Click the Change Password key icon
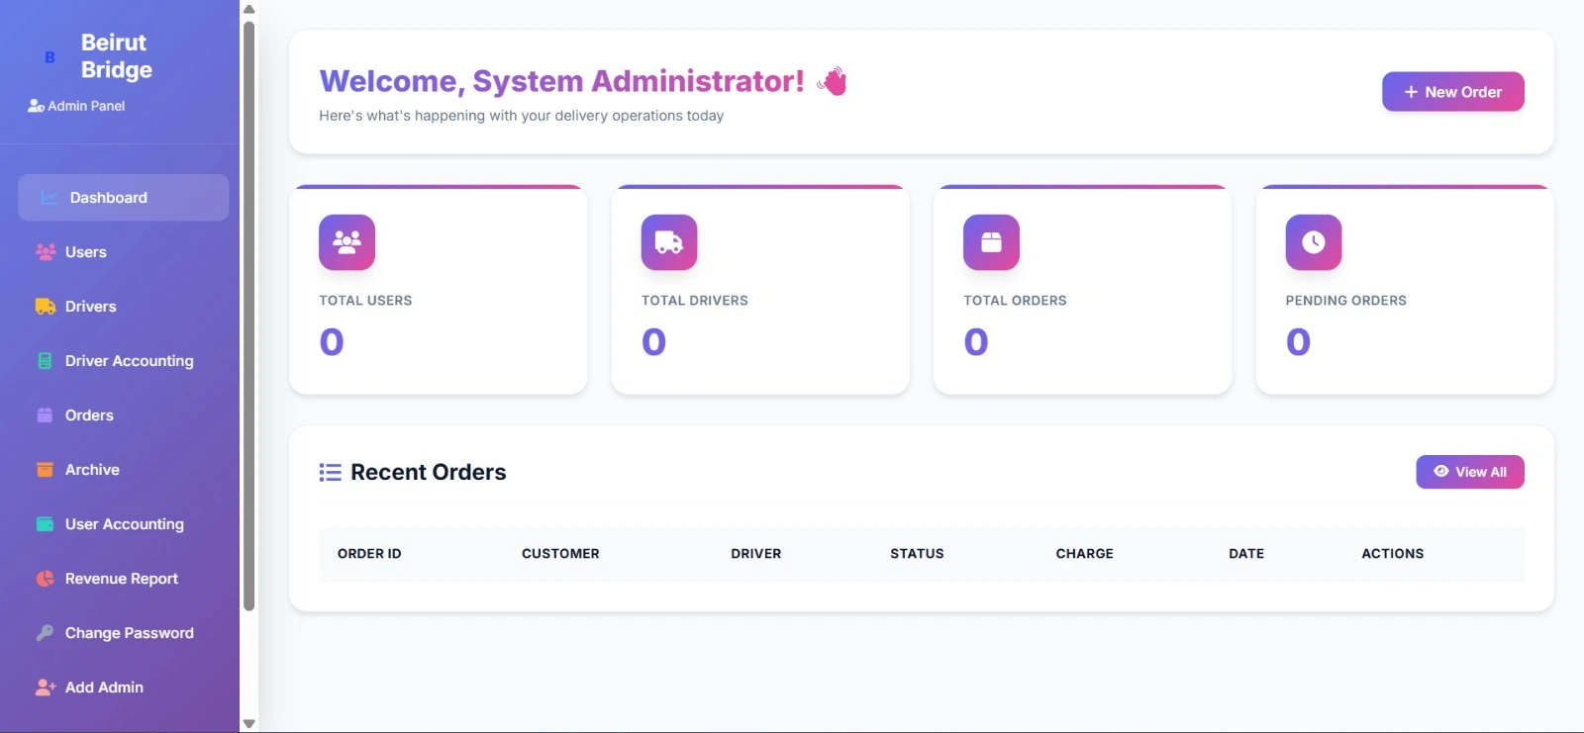 coord(45,633)
